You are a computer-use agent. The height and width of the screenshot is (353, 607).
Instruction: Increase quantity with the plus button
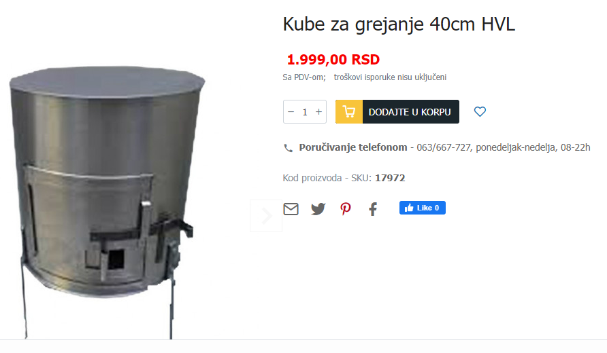tap(318, 112)
